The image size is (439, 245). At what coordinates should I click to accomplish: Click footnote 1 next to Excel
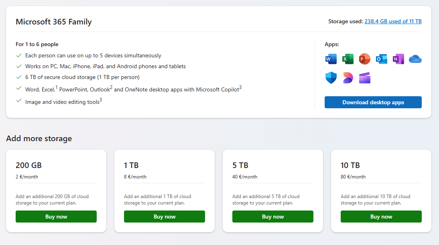[57, 87]
